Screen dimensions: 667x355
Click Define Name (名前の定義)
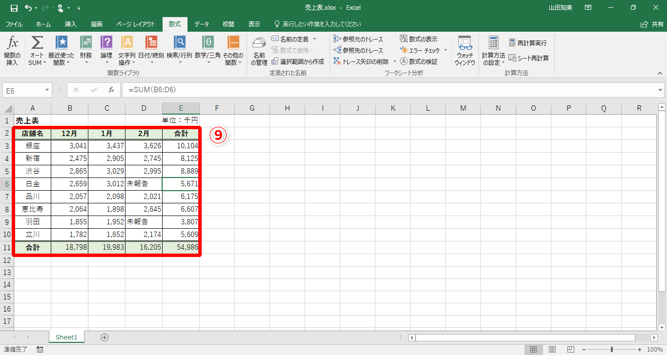(291, 39)
